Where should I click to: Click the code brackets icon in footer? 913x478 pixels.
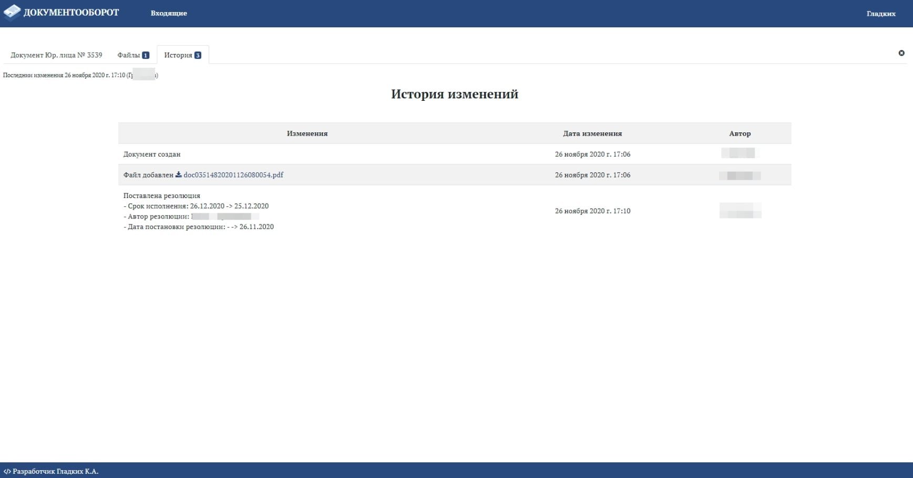tap(7, 471)
